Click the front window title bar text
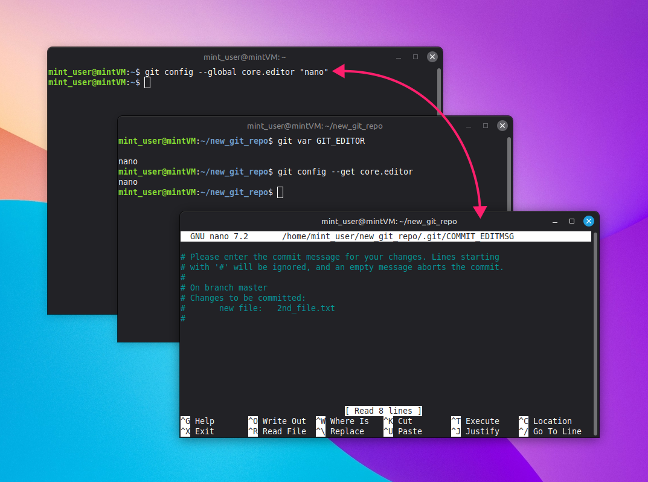The image size is (648, 482). pos(389,221)
